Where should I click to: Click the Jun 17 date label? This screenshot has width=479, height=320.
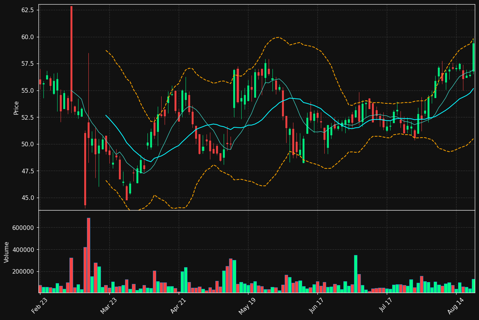click(x=317, y=306)
